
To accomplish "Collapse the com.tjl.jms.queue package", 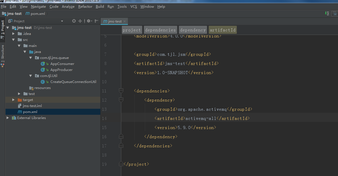I will (x=31, y=58).
